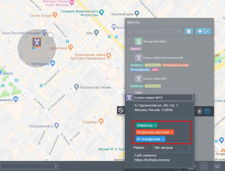This screenshot has height=171, width=225.
Task: Decrease the radius with the down stepper arrow
Action: [x=190, y=149]
